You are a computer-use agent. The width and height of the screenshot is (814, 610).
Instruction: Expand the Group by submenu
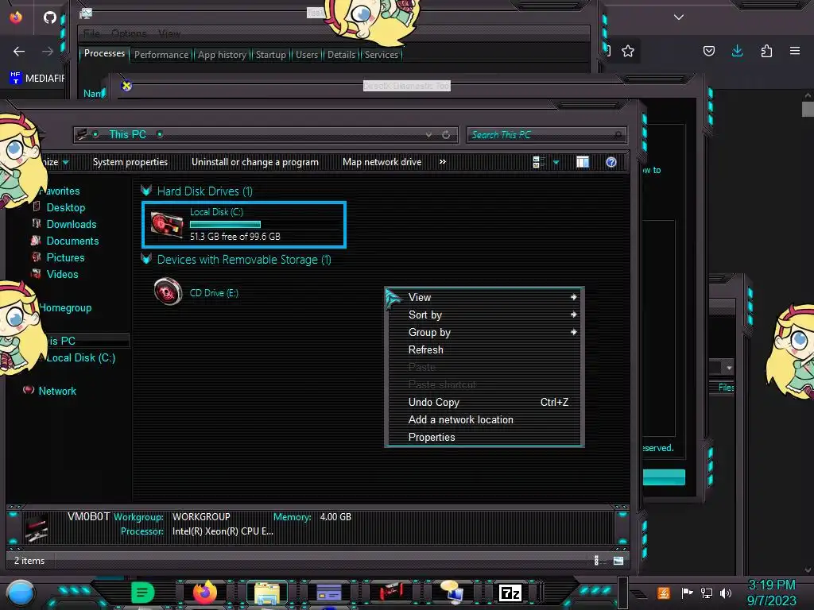574,332
